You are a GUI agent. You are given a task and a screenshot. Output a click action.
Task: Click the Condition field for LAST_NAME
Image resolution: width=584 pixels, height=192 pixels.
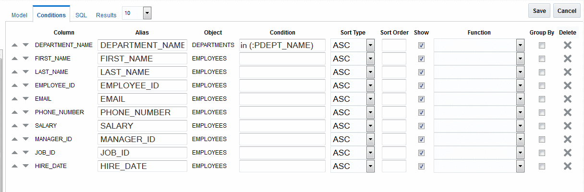coord(282,72)
